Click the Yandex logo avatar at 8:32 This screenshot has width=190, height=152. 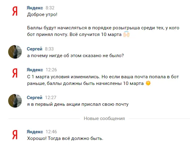pos(15,11)
